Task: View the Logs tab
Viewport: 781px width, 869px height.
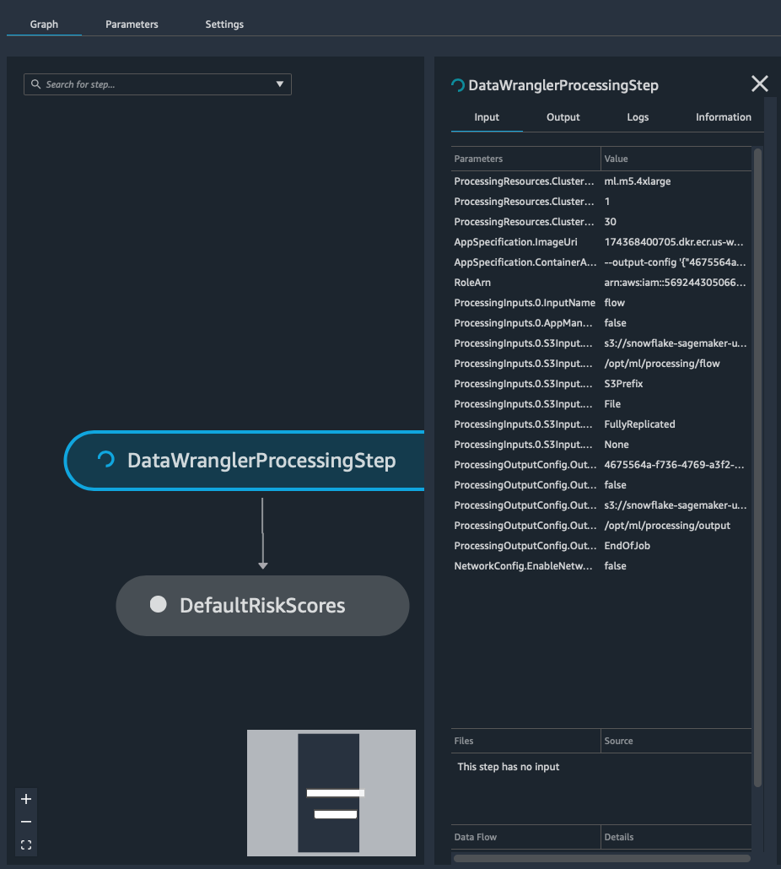Action: coord(638,117)
